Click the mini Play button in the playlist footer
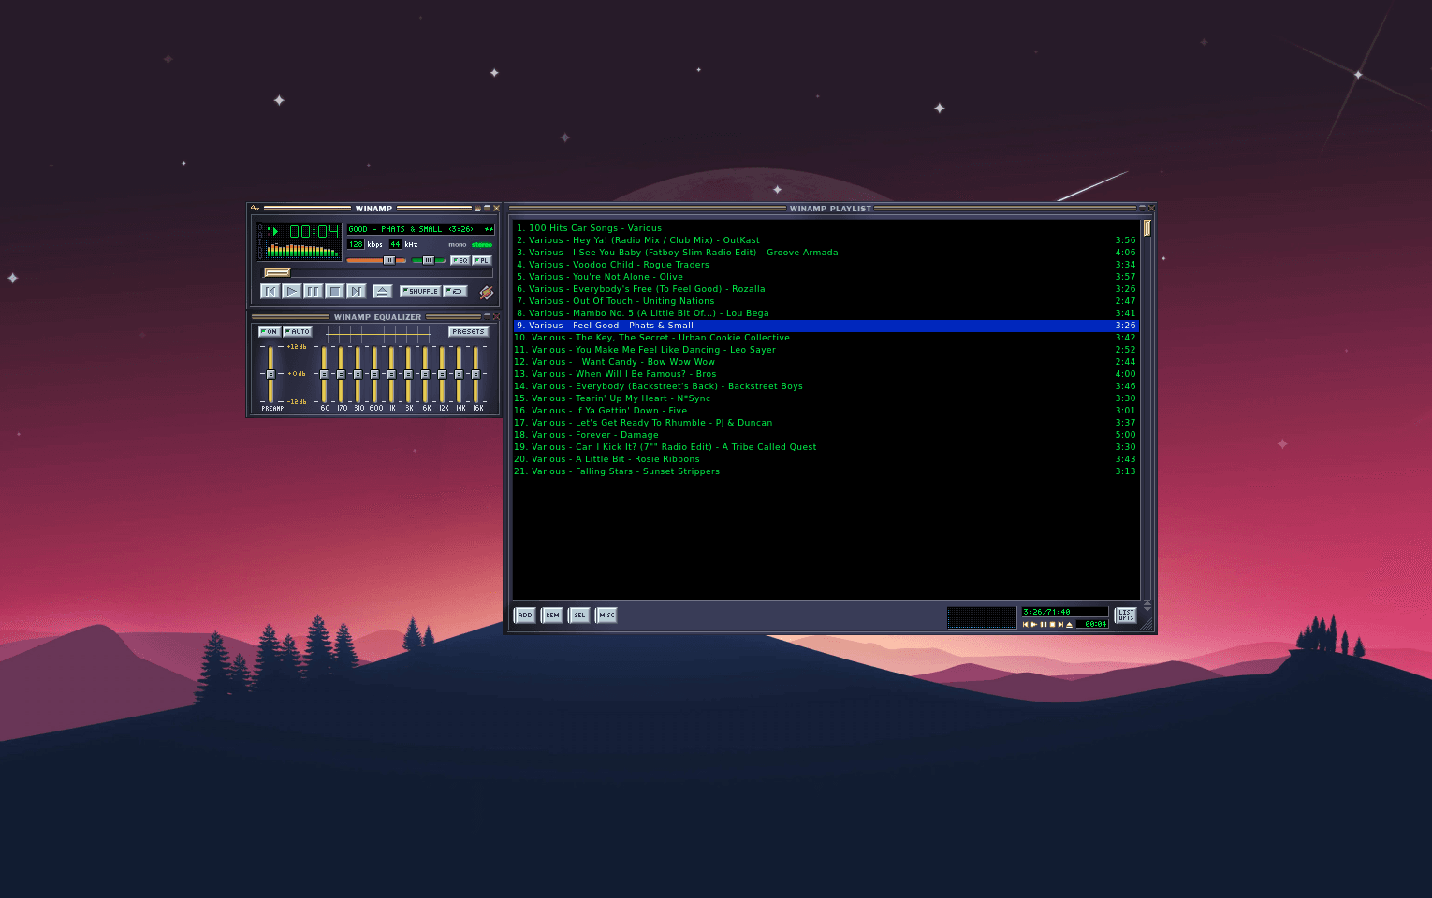The width and height of the screenshot is (1432, 898). [1034, 624]
